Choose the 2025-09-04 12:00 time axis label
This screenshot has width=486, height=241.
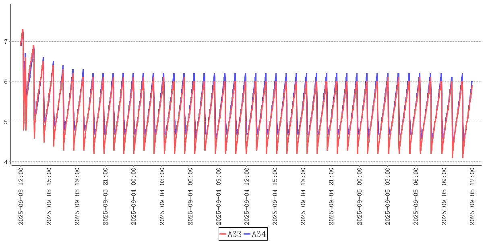pos(247,196)
